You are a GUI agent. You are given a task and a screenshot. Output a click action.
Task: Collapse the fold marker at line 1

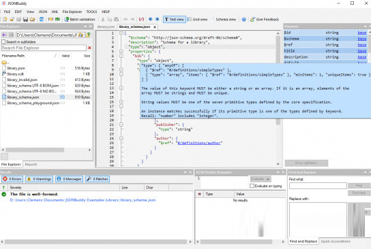point(121,33)
